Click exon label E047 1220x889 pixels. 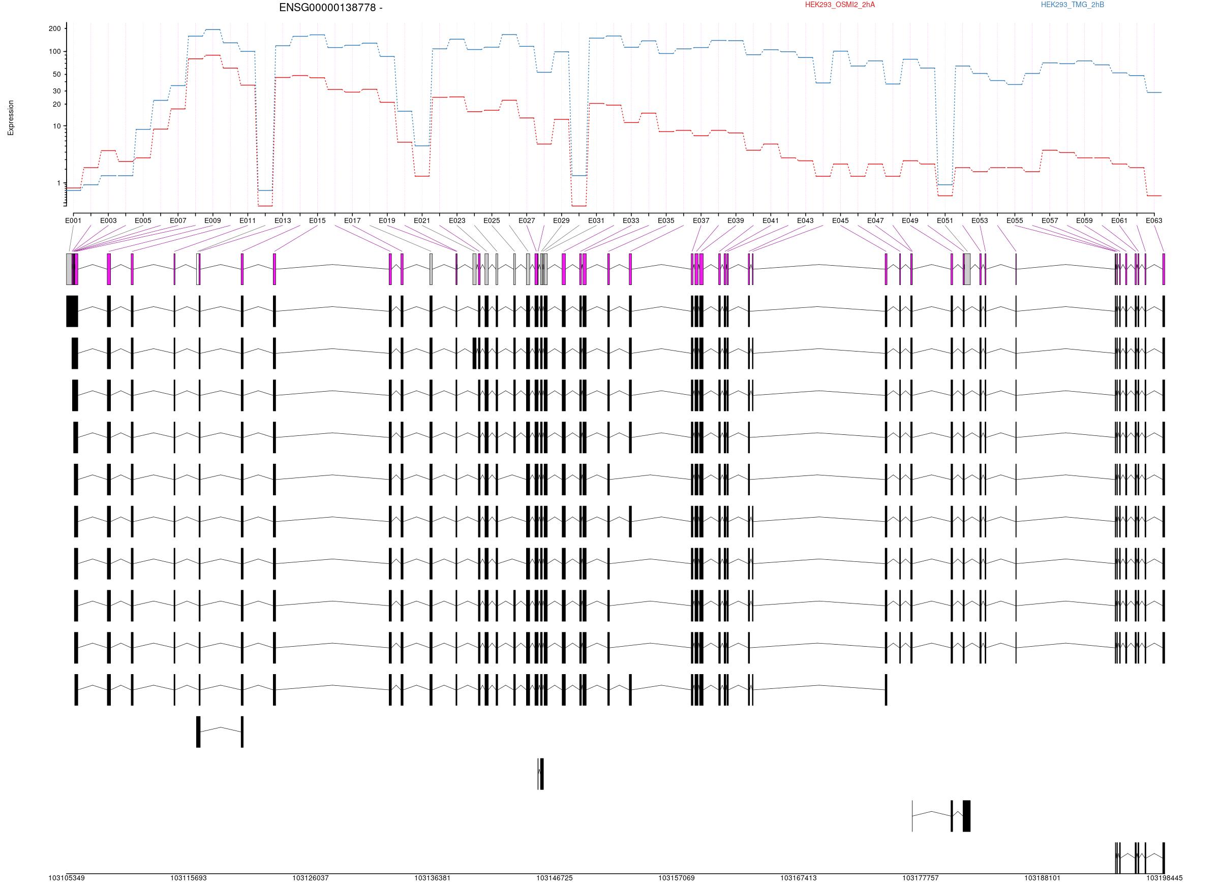coord(875,220)
